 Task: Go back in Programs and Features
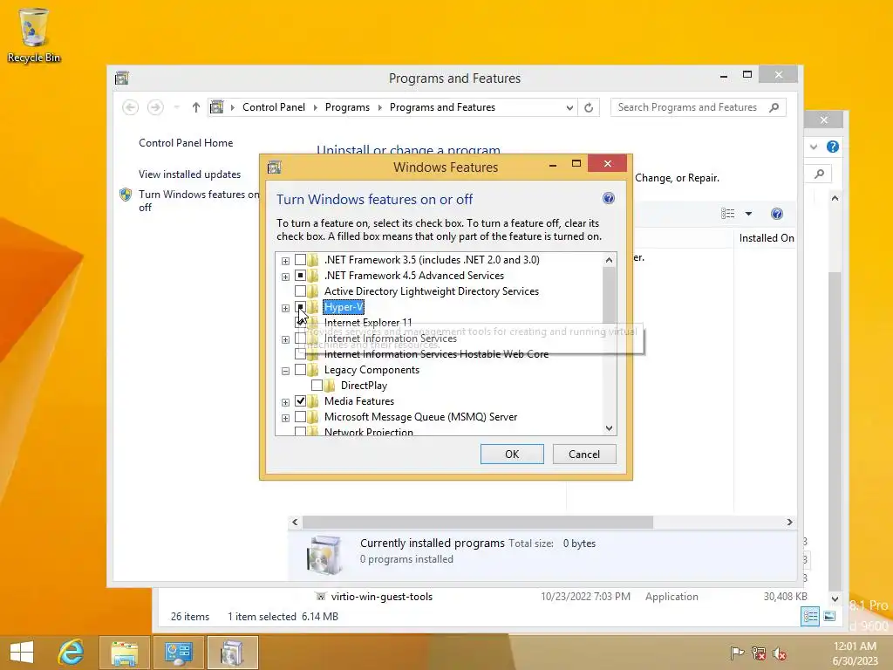(131, 107)
